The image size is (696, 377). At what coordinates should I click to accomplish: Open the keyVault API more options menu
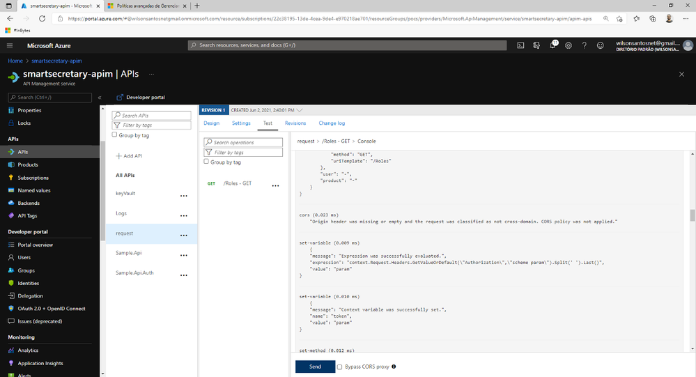pos(184,196)
